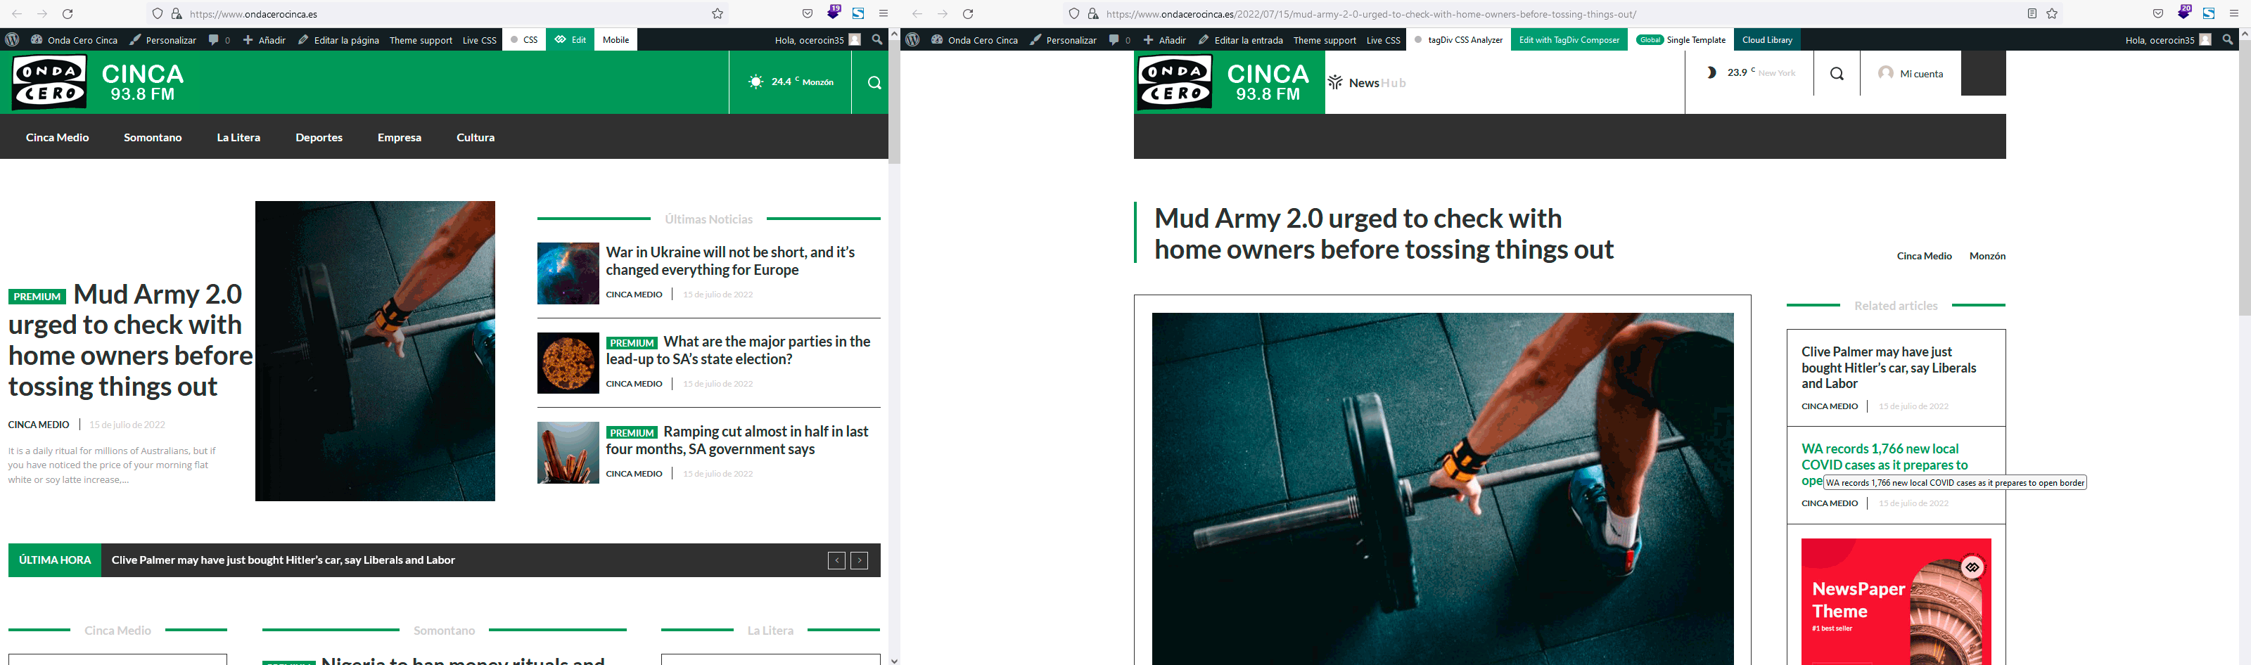
Task: Open Theme support in the left admin bar
Action: (421, 40)
